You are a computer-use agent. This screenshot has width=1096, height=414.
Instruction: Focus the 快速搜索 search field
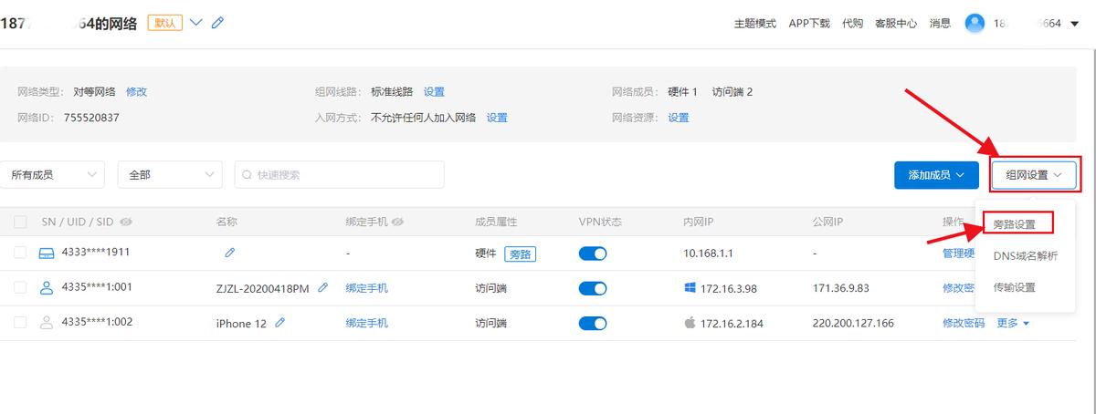click(340, 175)
